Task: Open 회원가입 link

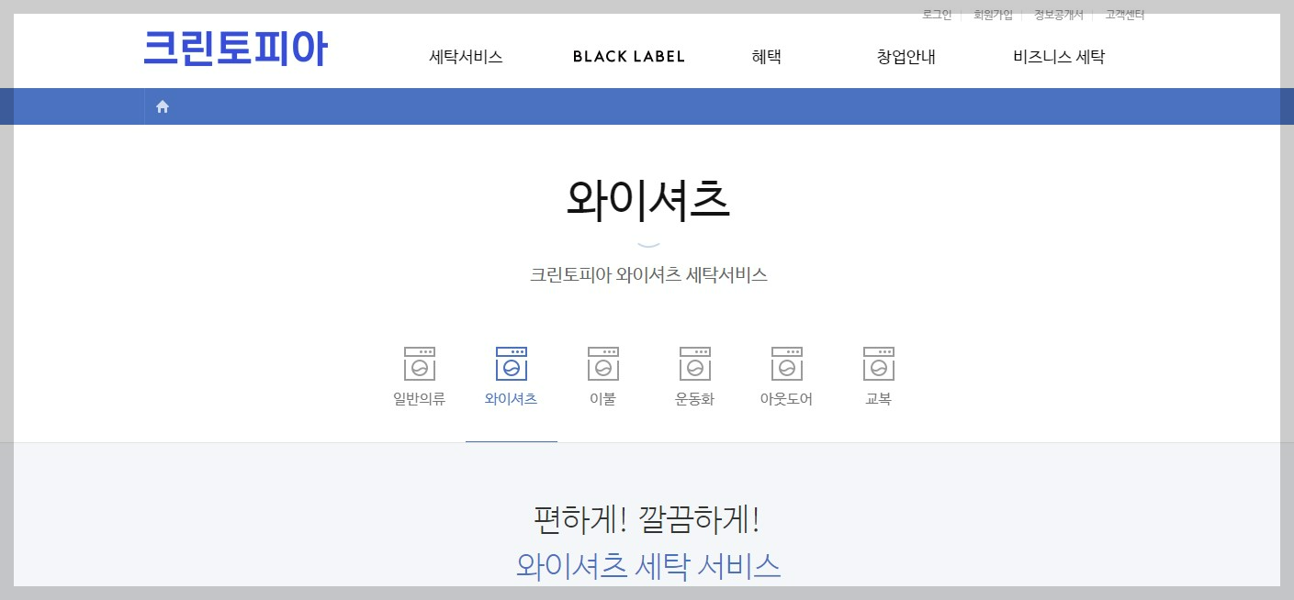Action: coord(993,15)
